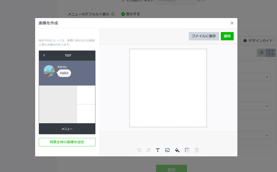This screenshot has width=277, height=172.
Task: Select the Text tool icon
Action: [x=158, y=150]
